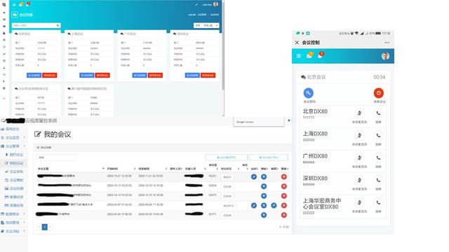Hang up call for 深圳DX80
The width and height of the screenshot is (449, 252).
(378, 181)
